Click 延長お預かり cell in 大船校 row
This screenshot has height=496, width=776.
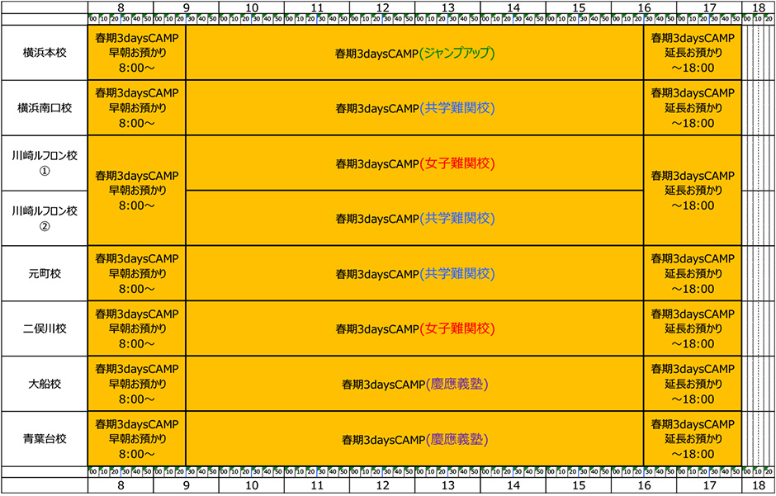point(693,383)
